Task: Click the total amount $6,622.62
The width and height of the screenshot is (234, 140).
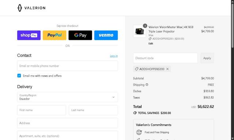Action: pos(206,107)
